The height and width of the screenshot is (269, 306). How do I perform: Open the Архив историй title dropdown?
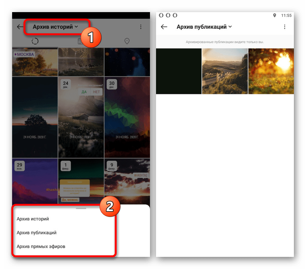[x=55, y=27]
